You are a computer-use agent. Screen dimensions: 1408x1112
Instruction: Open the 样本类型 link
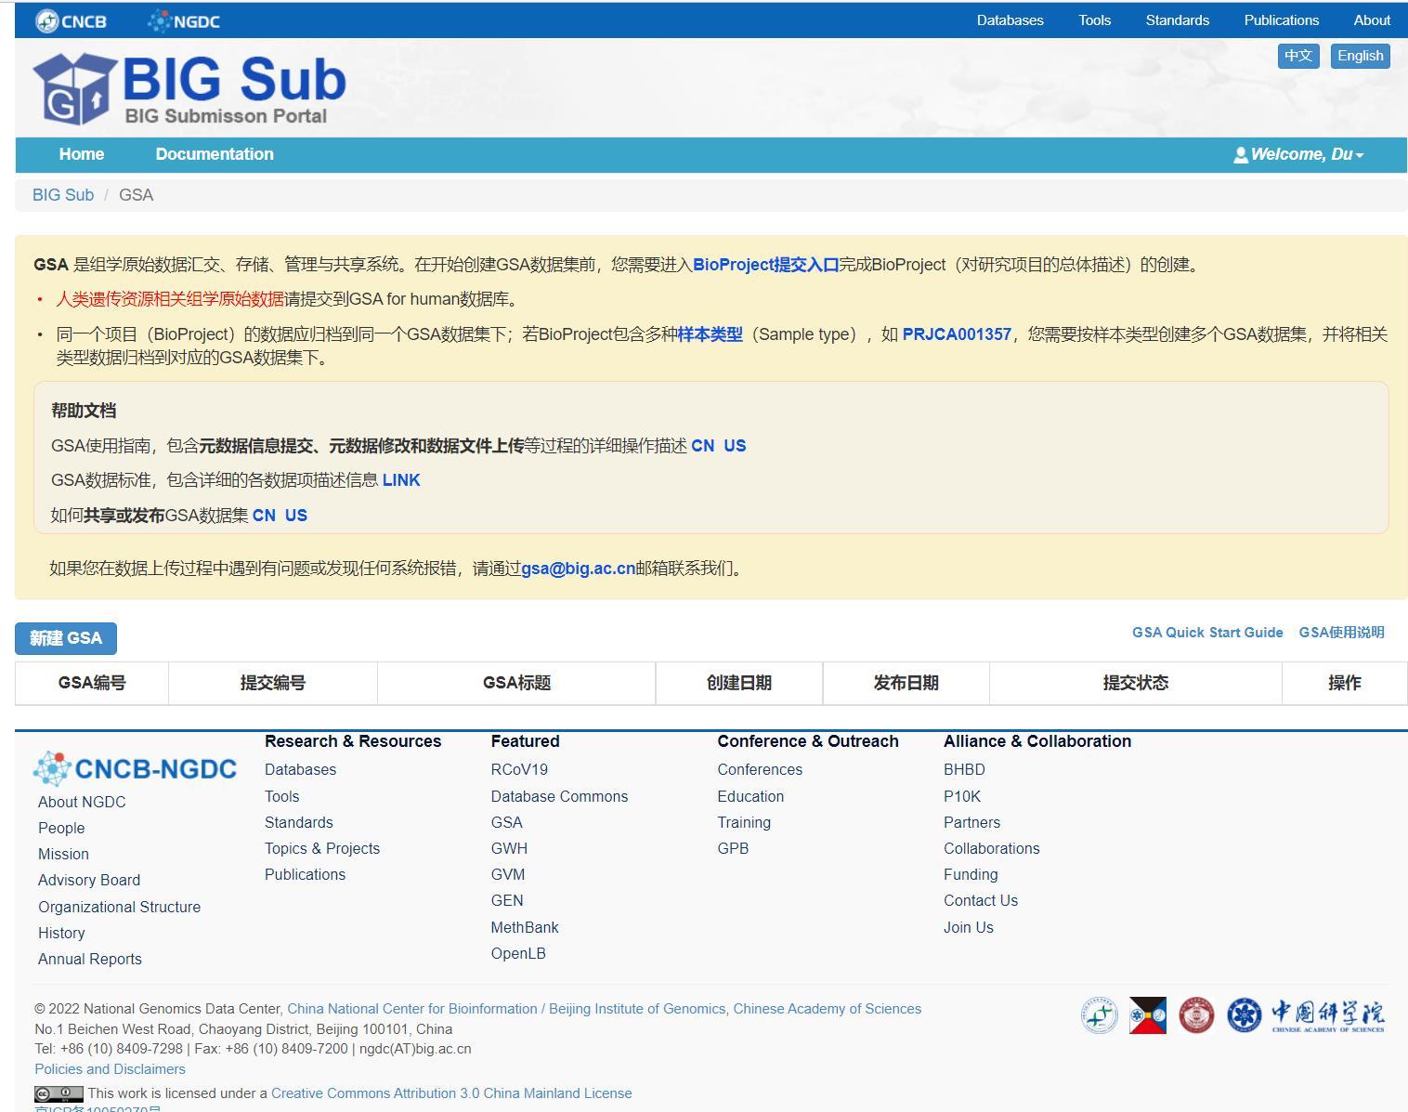[711, 334]
